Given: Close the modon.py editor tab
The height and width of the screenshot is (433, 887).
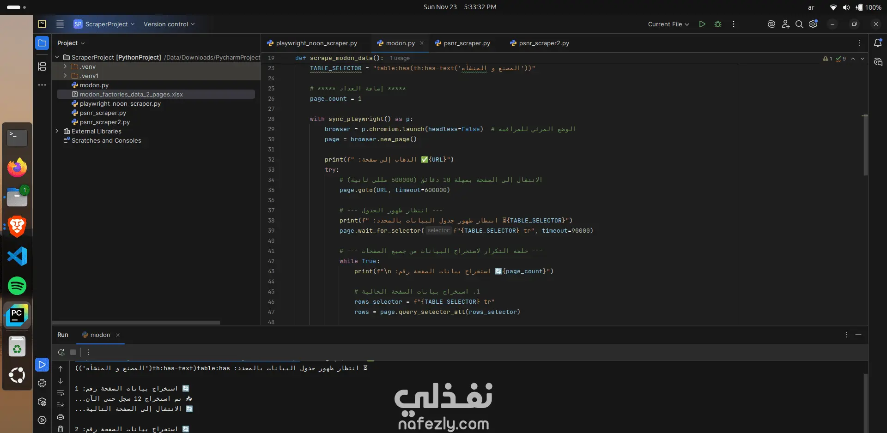Looking at the screenshot, I should tap(422, 43).
